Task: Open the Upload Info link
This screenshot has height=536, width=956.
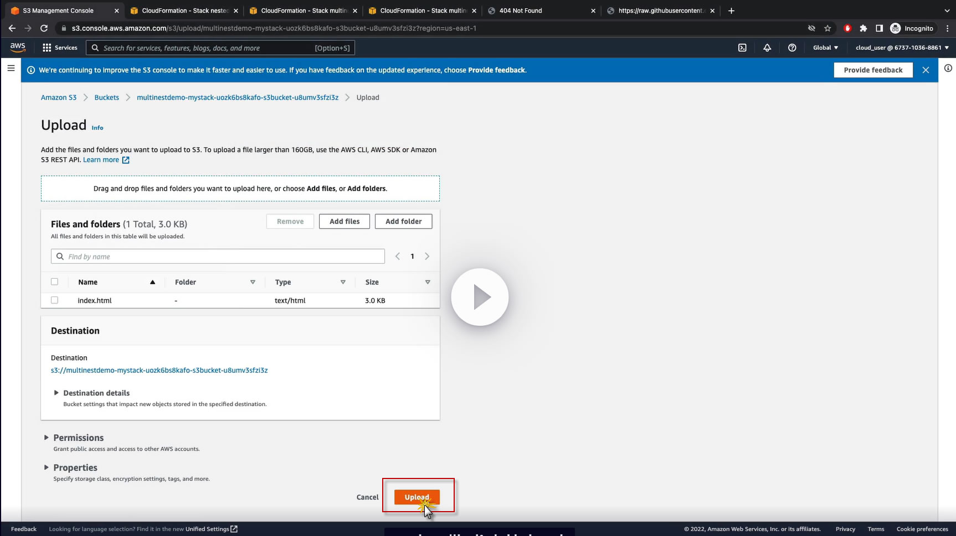Action: (x=97, y=128)
